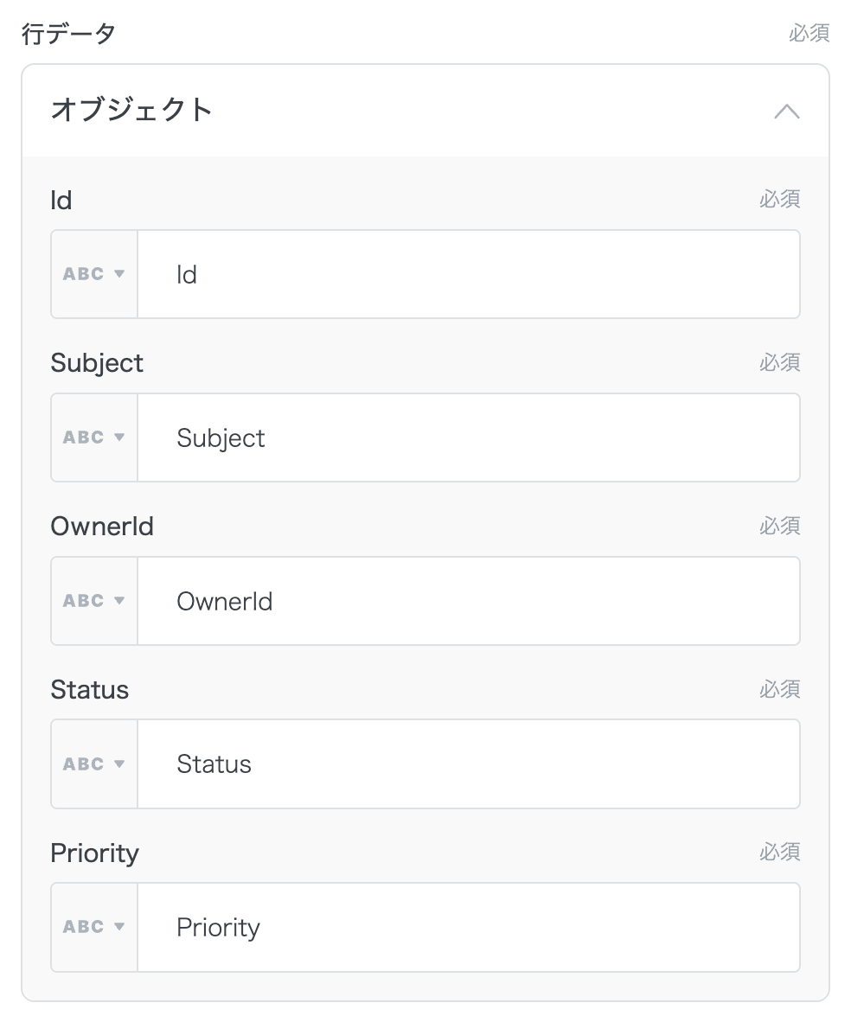This screenshot has height=1022, width=851.
Task: Click the オブジェクト header title
Action: click(131, 110)
